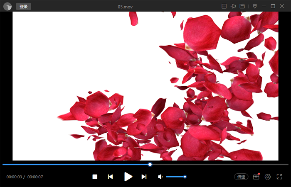
Task: Expand the main menu triangle dropdown
Action: click(255, 6)
